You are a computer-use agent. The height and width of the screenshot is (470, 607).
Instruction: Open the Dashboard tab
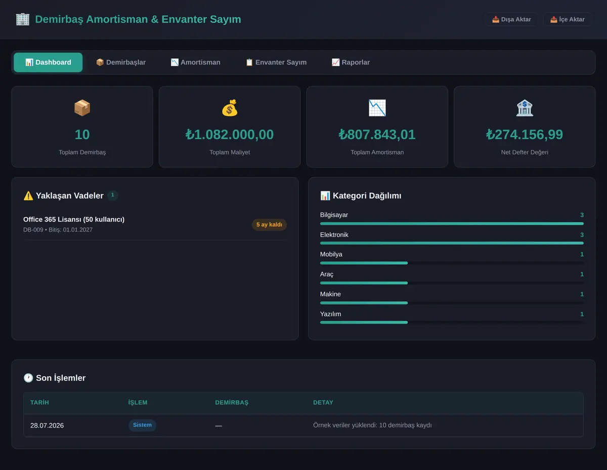48,62
